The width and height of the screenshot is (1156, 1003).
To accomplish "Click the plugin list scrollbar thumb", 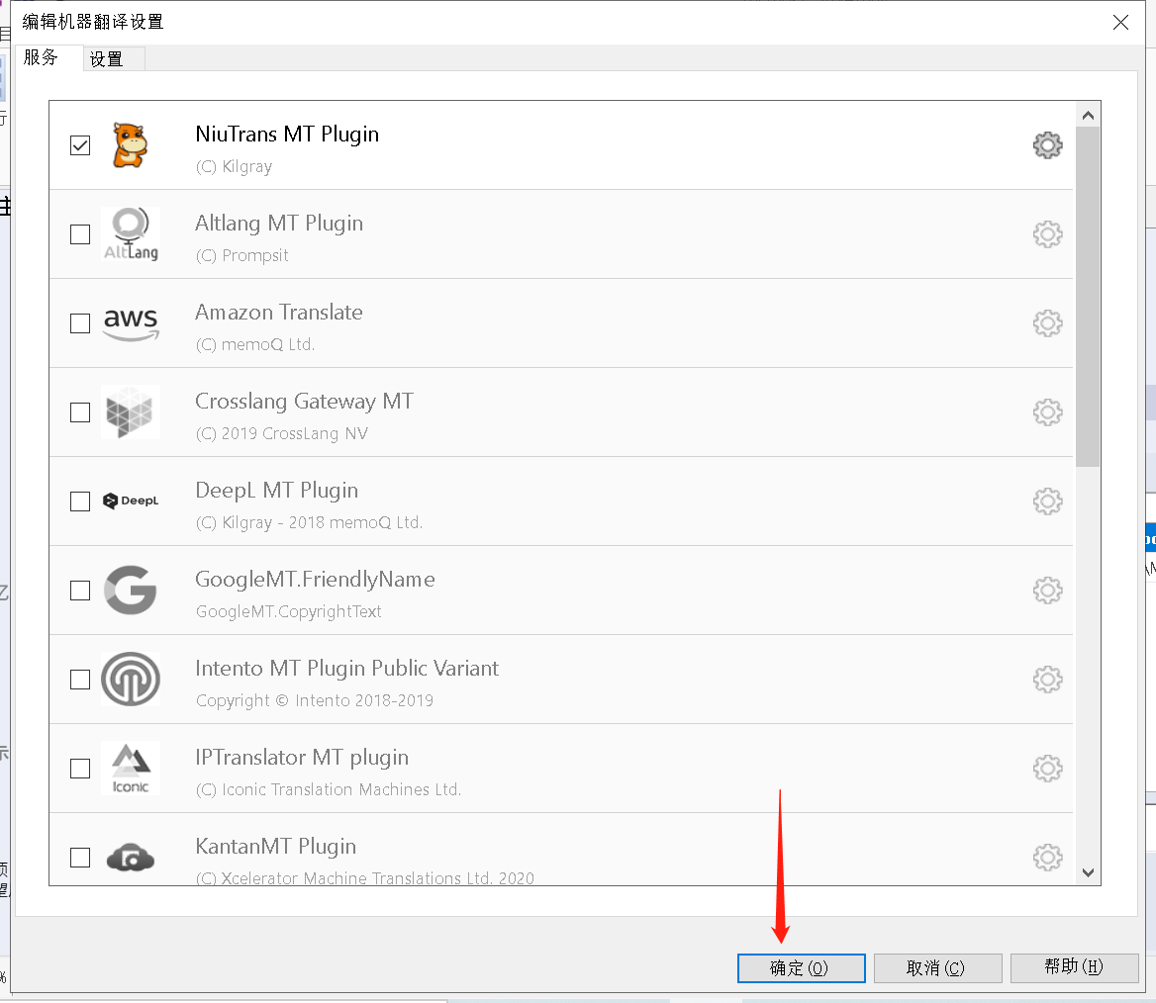I will click(x=1088, y=297).
